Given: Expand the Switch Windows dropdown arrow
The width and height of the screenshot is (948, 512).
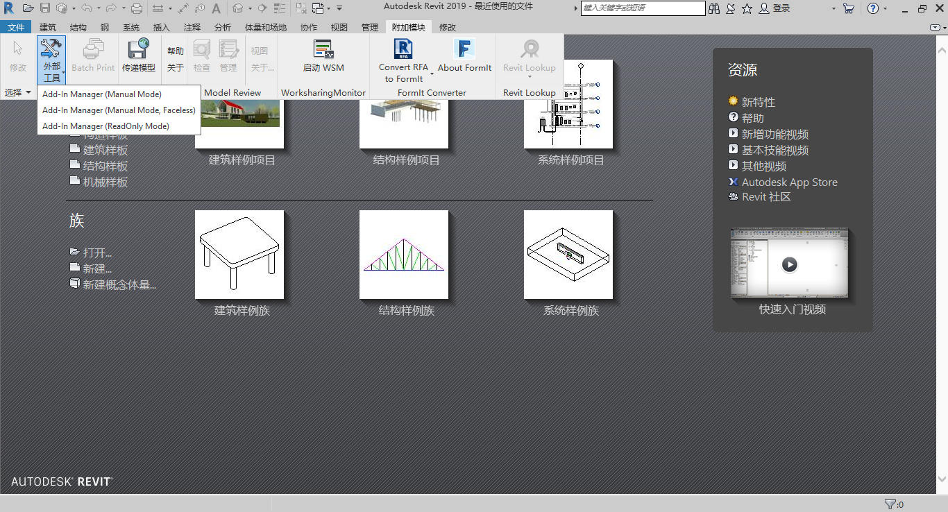Looking at the screenshot, I should coord(329,8).
